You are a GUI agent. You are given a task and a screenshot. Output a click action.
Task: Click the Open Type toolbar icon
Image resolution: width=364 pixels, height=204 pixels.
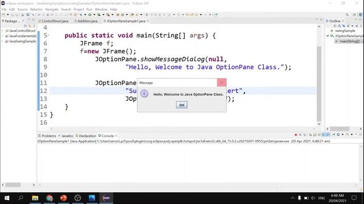132,15
